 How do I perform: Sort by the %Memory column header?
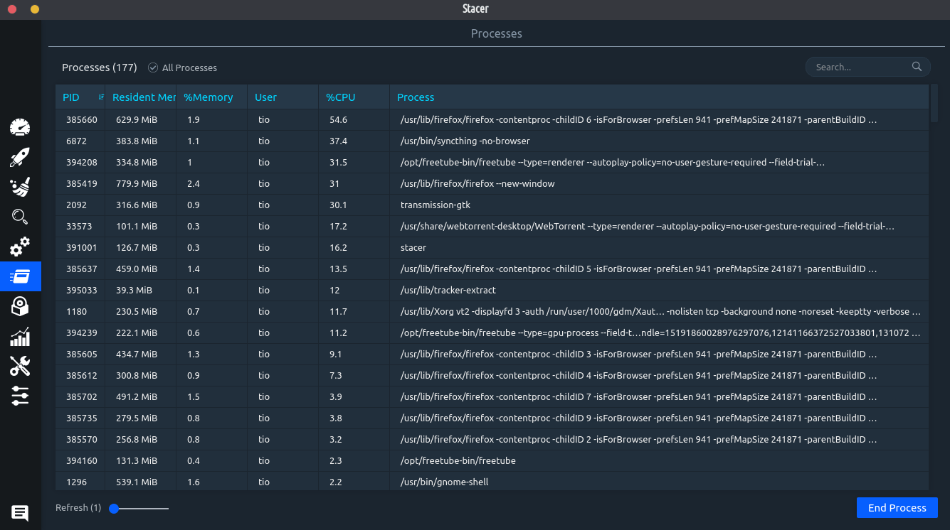[x=209, y=97]
